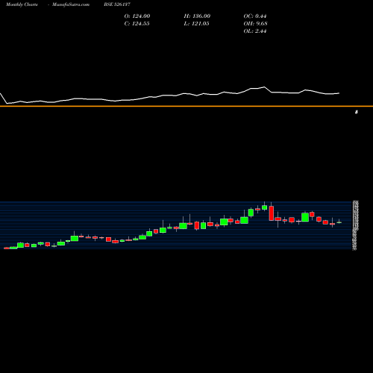Select the low value 'L: 121.05'
Image resolution: width=373 pixels, height=373 pixels.
point(196,24)
